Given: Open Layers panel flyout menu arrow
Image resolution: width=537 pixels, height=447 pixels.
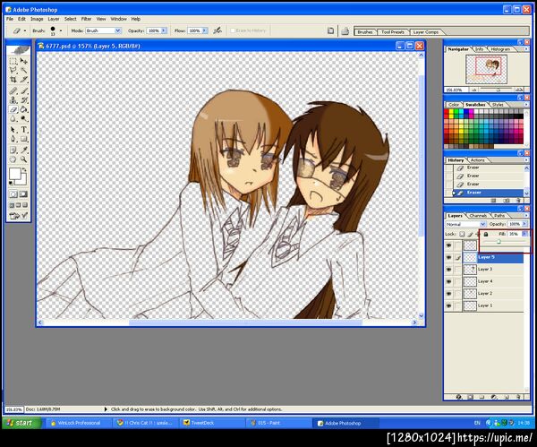Looking at the screenshot, I should 526,215.
